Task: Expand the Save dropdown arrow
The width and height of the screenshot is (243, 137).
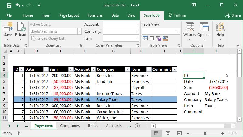Action: point(8,40)
